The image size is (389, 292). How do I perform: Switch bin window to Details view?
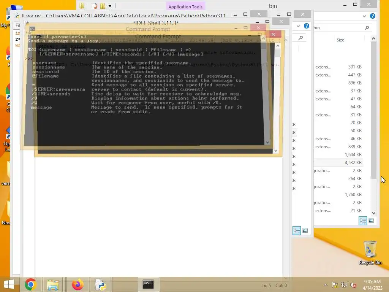coord(363,221)
